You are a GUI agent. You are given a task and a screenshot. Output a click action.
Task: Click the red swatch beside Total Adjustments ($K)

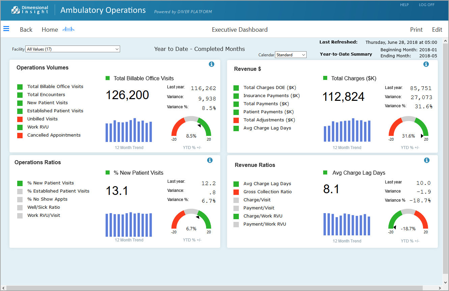tap(236, 120)
